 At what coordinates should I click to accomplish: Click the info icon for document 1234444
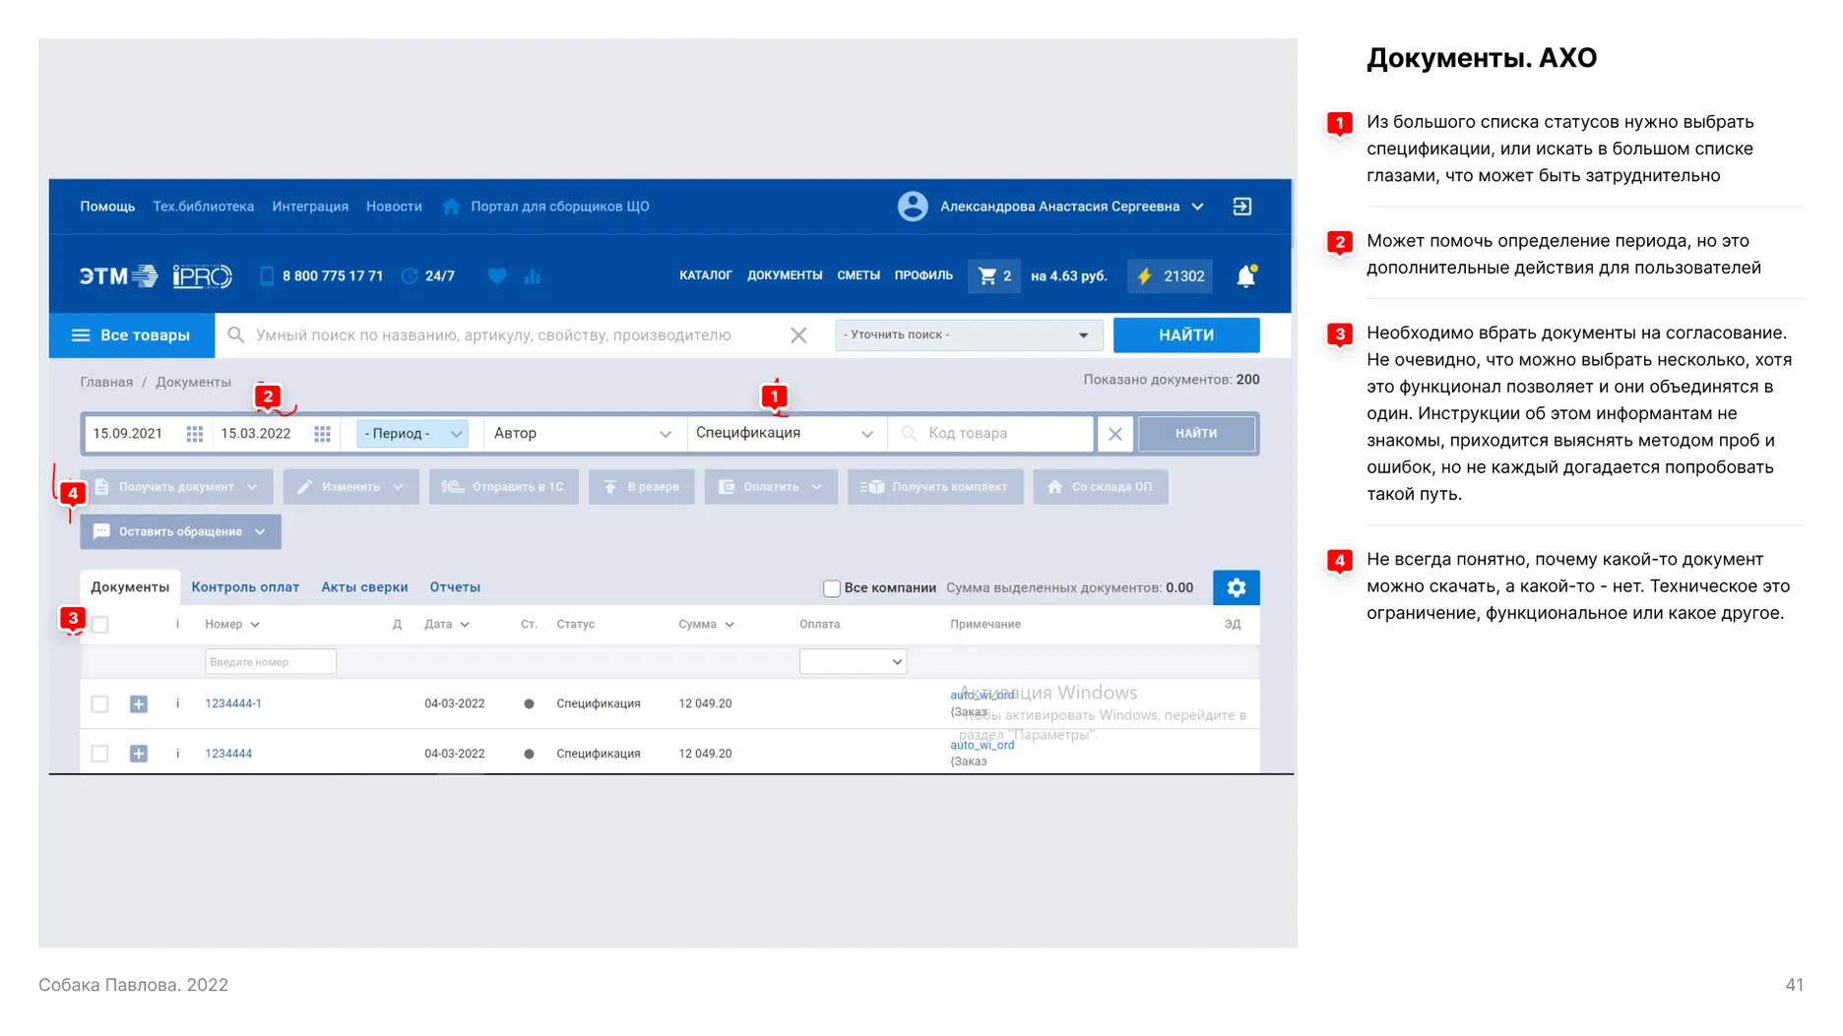[x=178, y=753]
